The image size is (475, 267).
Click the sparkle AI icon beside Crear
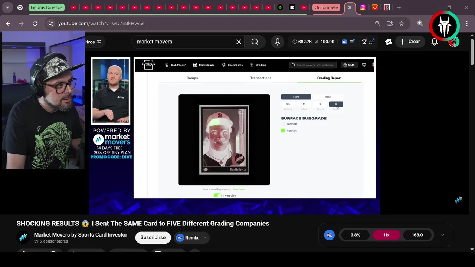(389, 42)
